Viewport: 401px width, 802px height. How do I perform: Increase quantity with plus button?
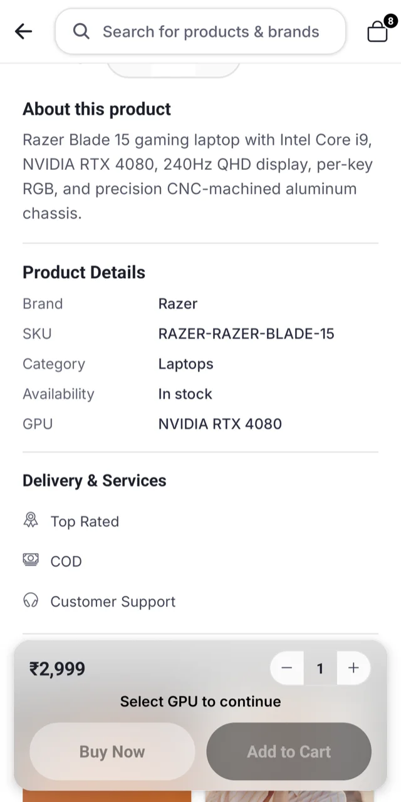pyautogui.click(x=353, y=668)
